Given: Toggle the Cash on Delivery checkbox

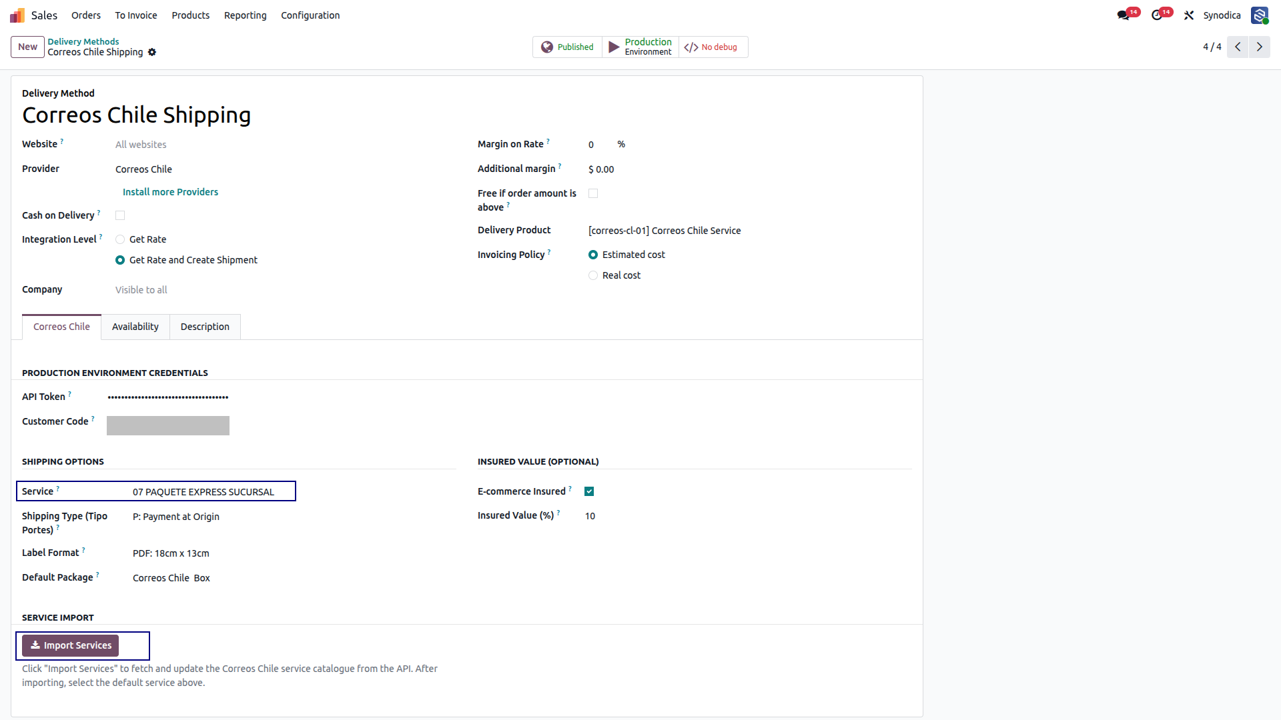Looking at the screenshot, I should (x=120, y=215).
